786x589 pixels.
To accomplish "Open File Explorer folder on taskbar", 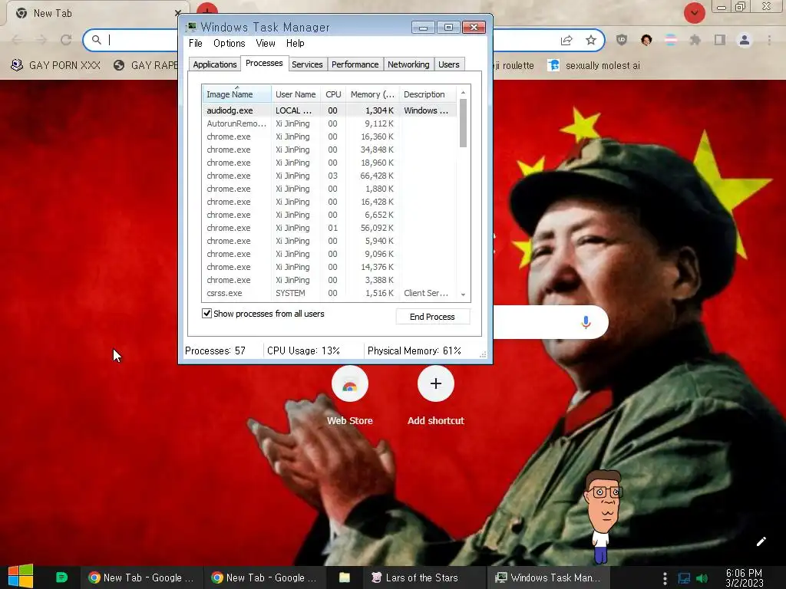I will (x=345, y=577).
